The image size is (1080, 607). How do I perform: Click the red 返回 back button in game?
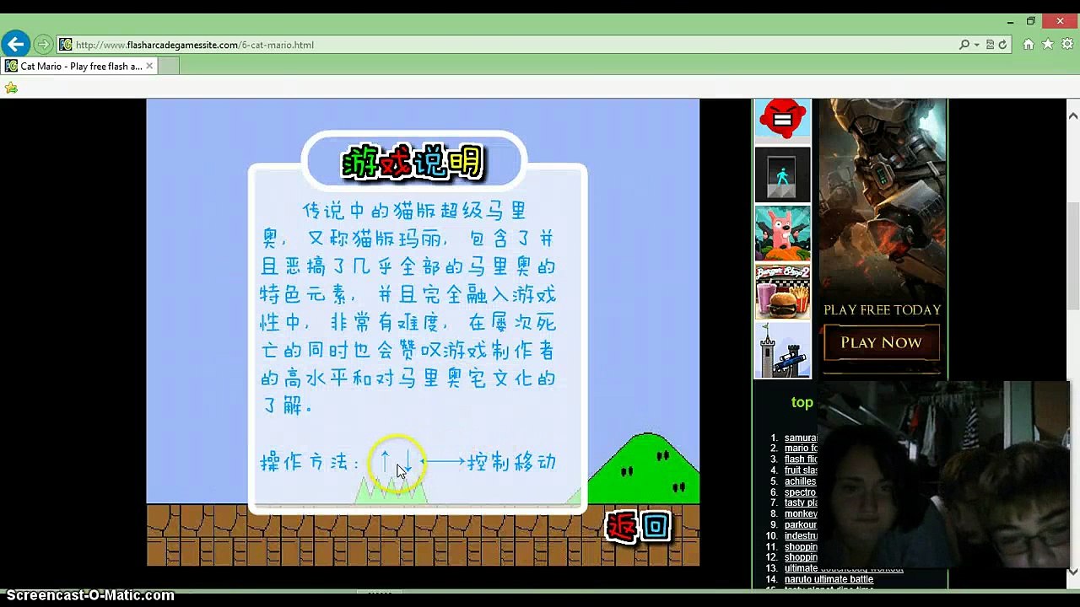click(639, 527)
